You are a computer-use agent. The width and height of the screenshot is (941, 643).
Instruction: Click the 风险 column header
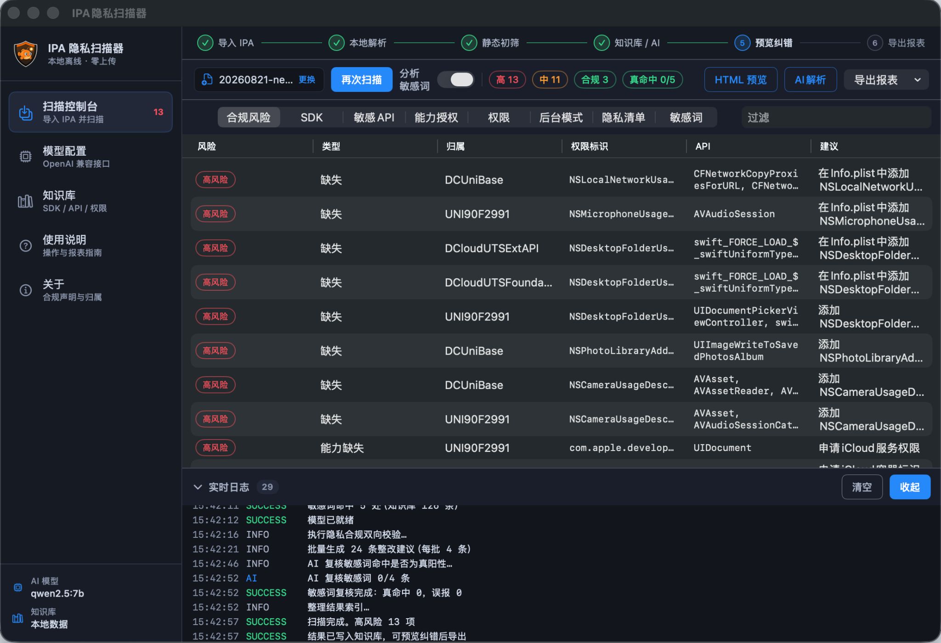(207, 147)
